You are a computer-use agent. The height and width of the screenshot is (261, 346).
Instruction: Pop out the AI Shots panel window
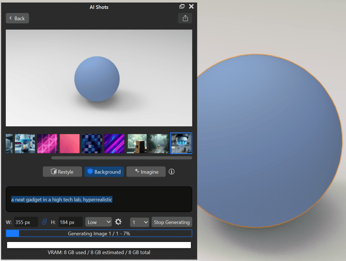tap(182, 6)
